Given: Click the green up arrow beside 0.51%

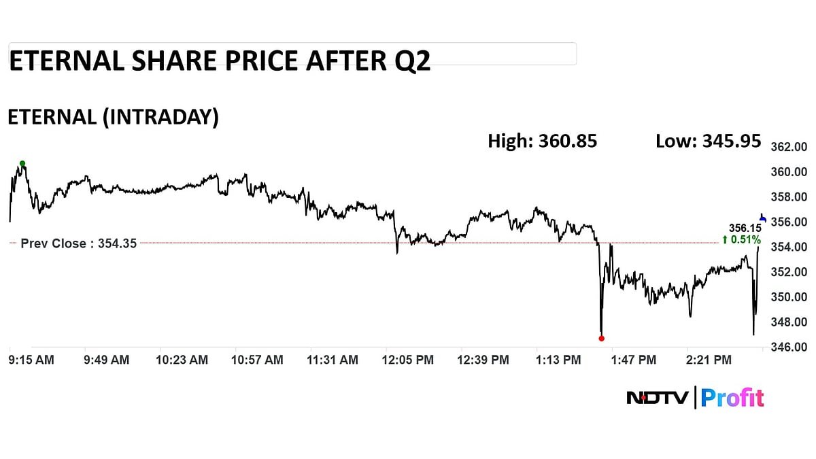Looking at the screenshot, I should (x=725, y=239).
